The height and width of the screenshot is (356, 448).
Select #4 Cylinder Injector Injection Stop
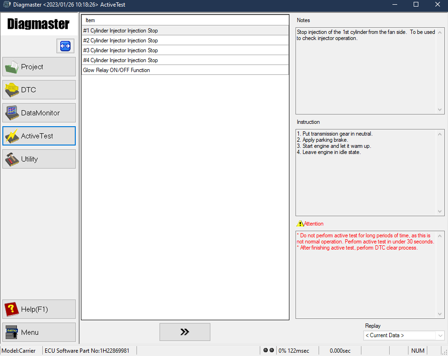[x=185, y=60]
